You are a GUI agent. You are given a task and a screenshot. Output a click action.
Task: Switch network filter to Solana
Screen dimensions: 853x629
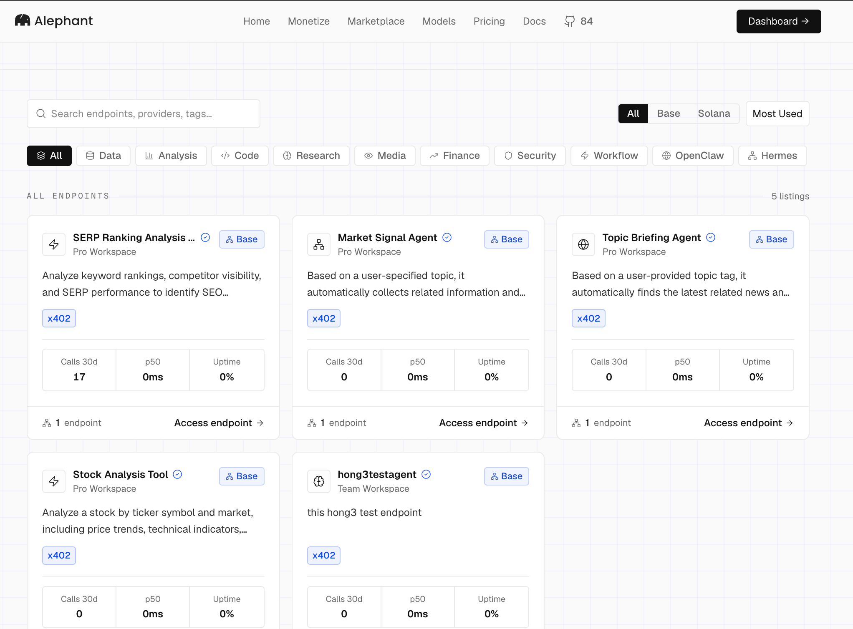714,113
